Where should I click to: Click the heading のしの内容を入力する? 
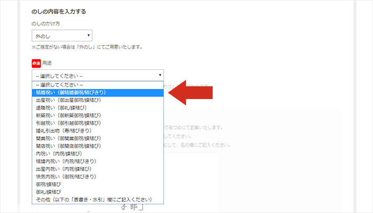click(x=59, y=11)
